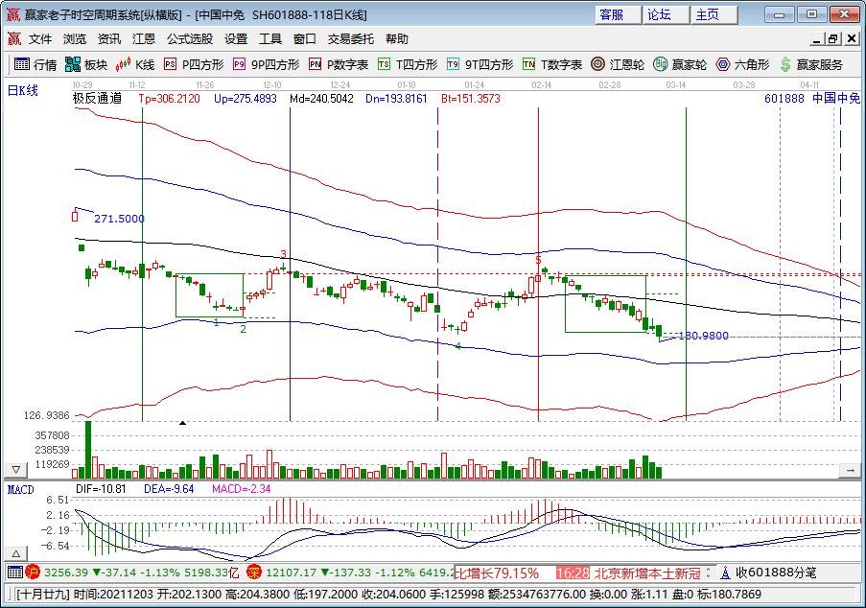Click the DIF=-10.81 value

101,489
